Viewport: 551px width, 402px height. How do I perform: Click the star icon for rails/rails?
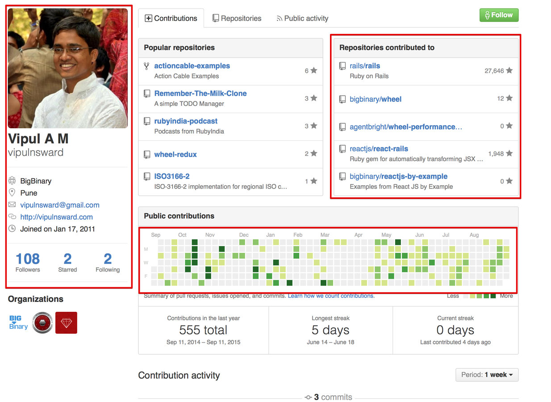[509, 71]
